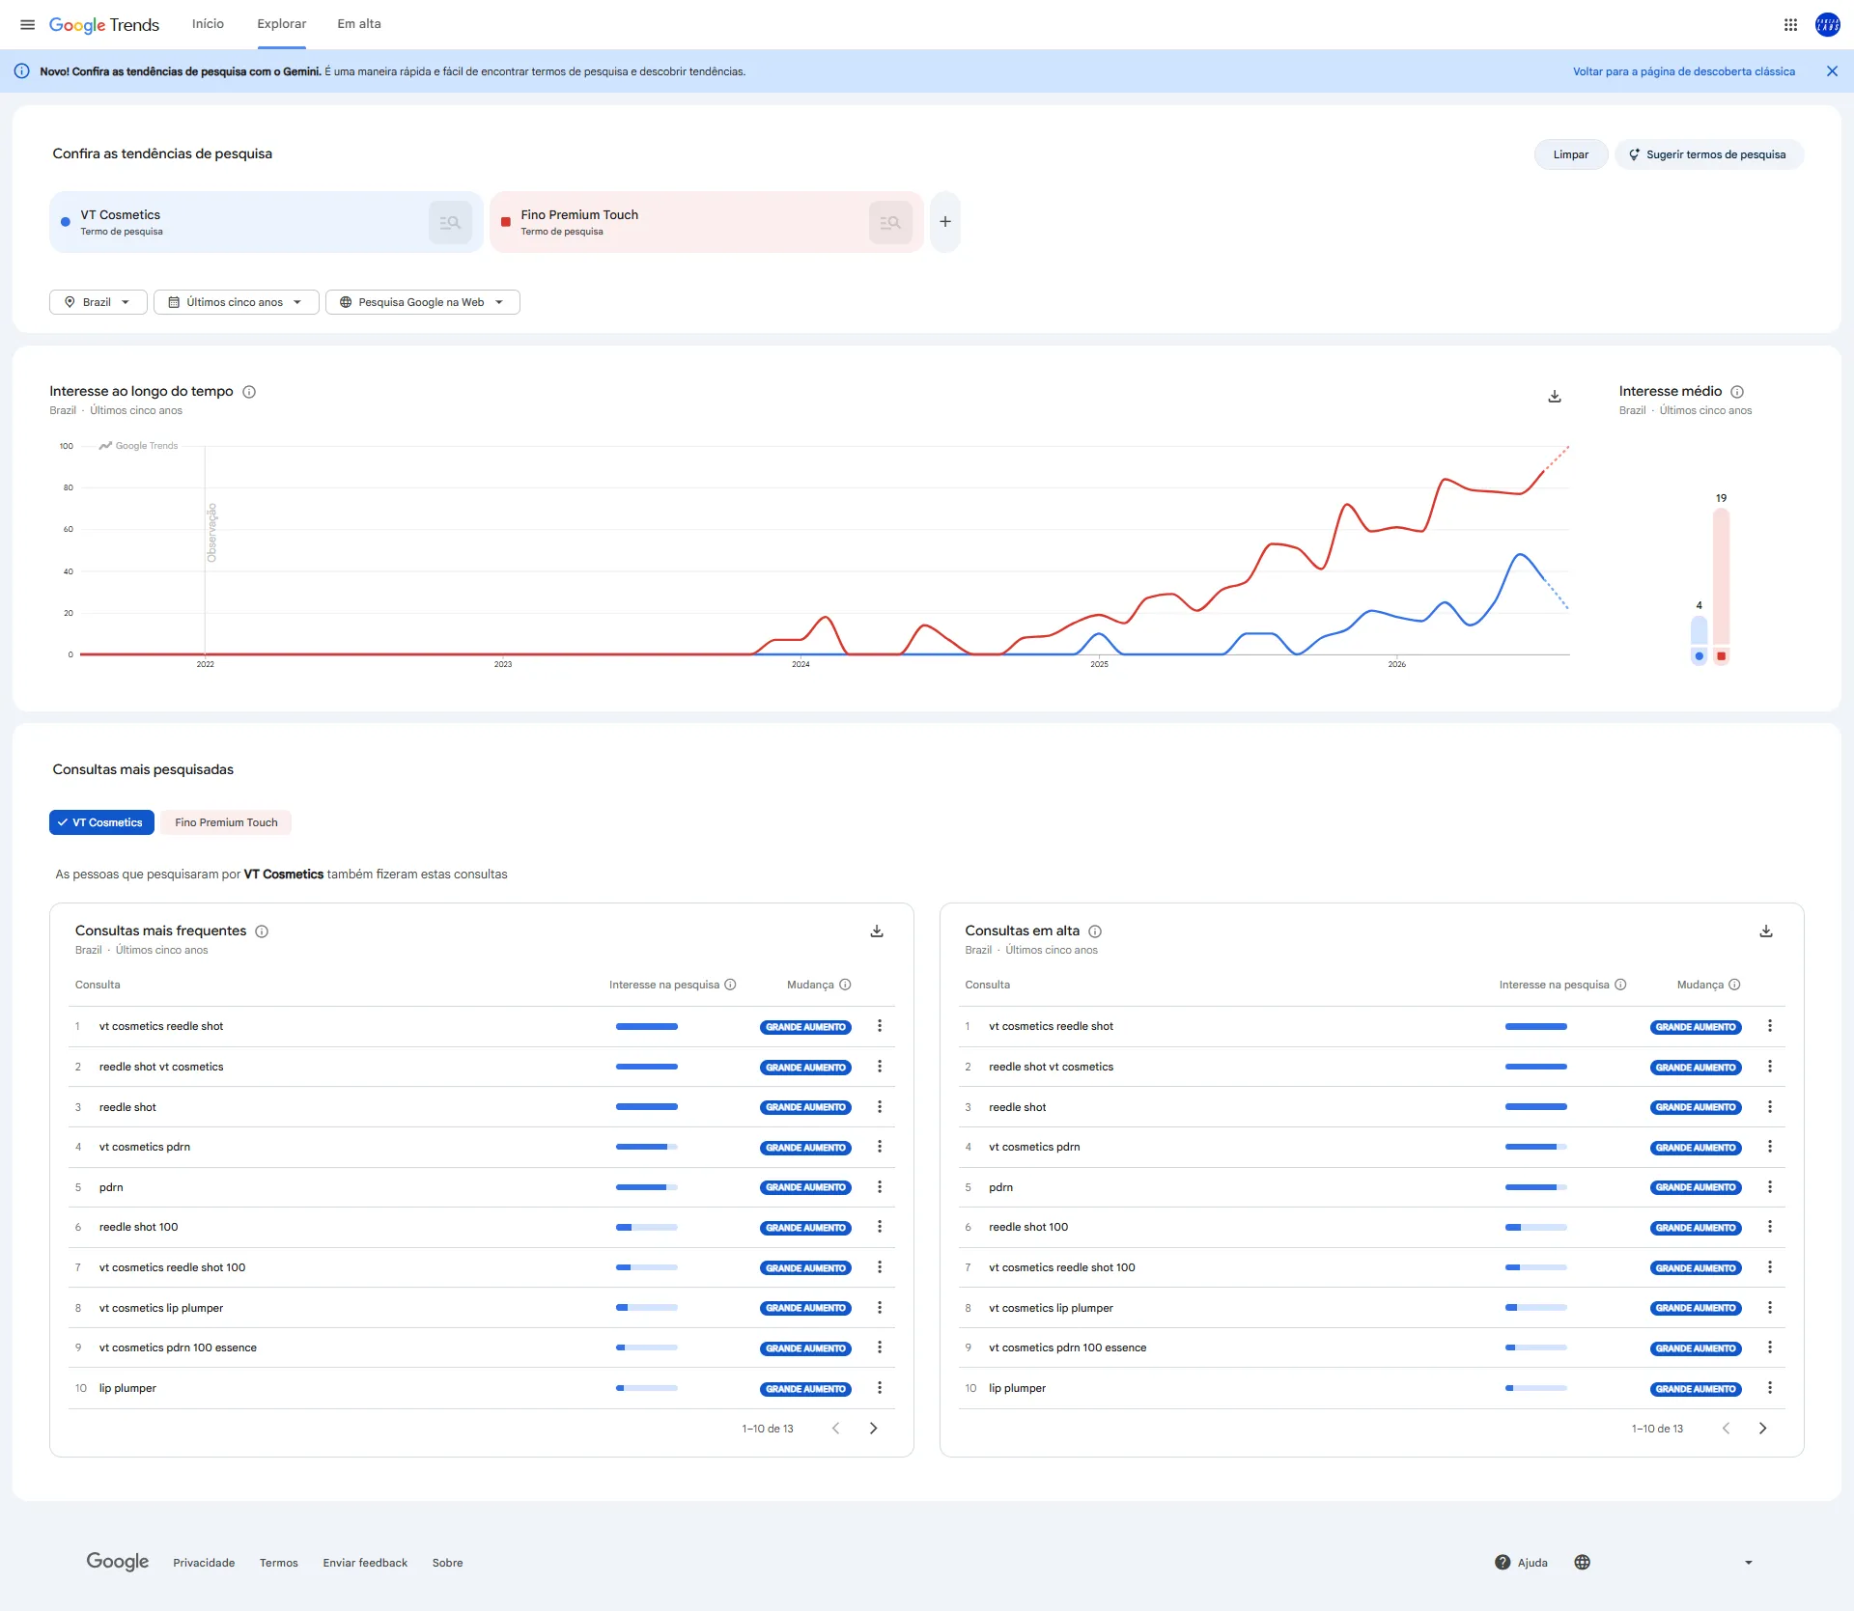This screenshot has width=1854, height=1611.
Task: Show info for Interesse ao longo do tempo
Action: coord(249,392)
